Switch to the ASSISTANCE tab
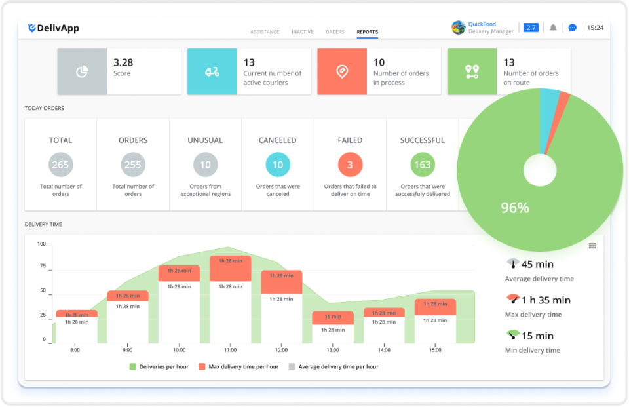This screenshot has width=629, height=407. [x=265, y=32]
